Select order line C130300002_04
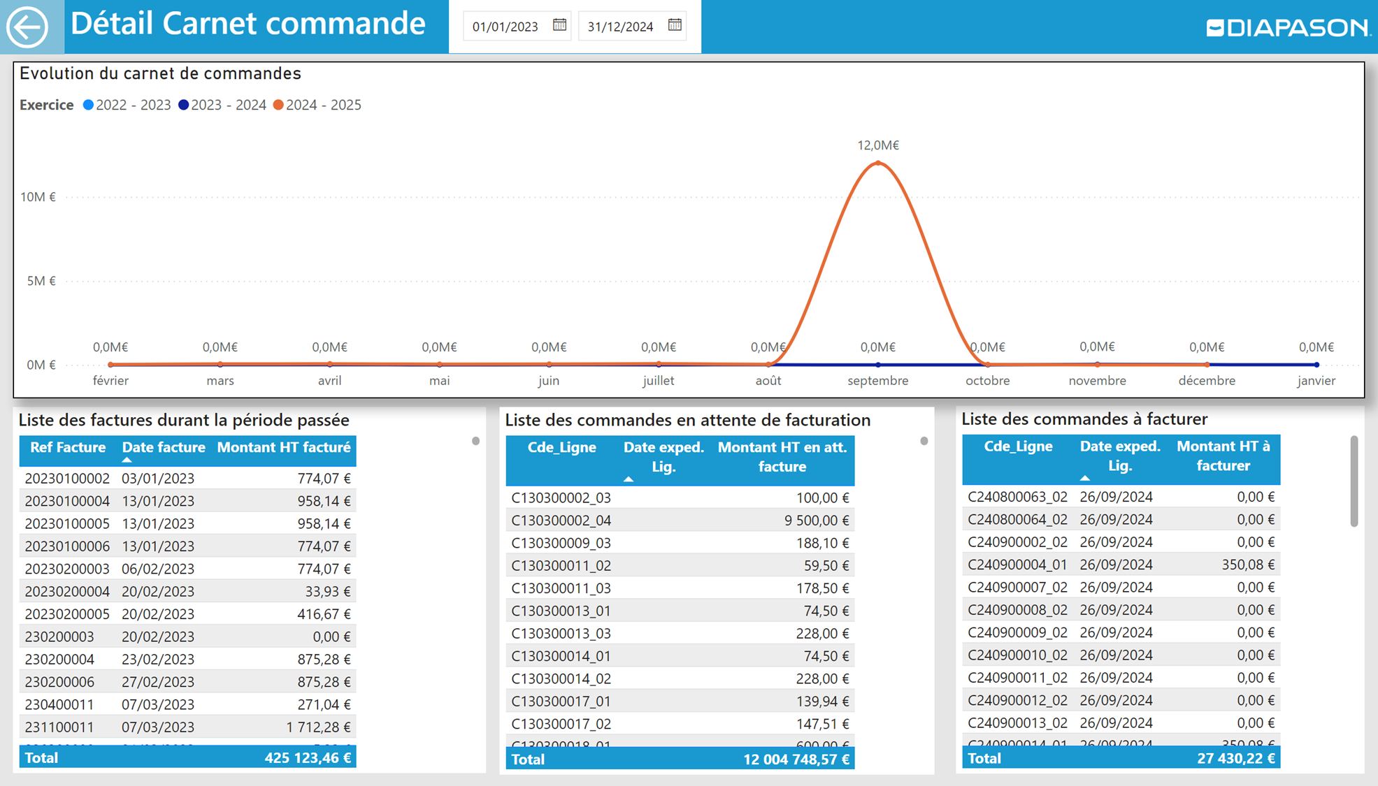The image size is (1378, 786). [680, 521]
